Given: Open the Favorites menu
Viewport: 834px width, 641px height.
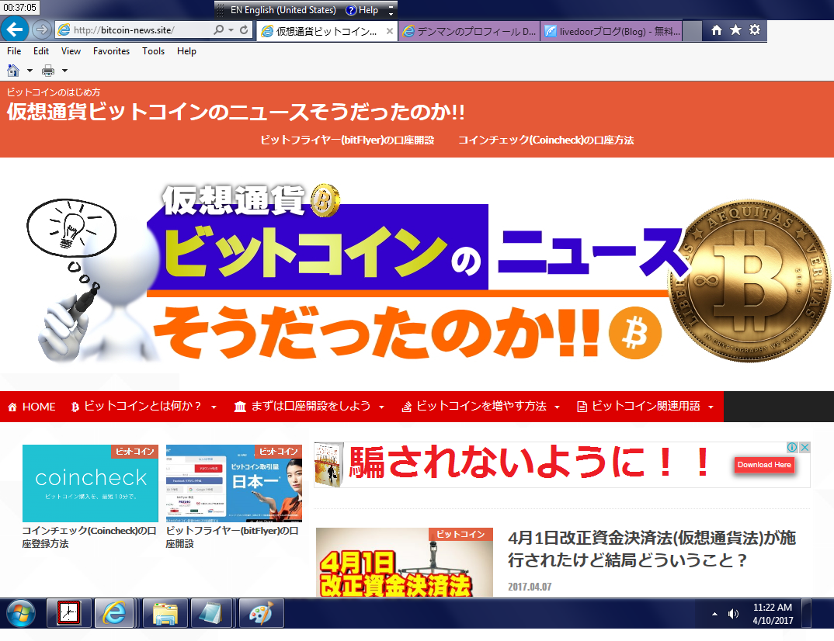Looking at the screenshot, I should coord(111,51).
